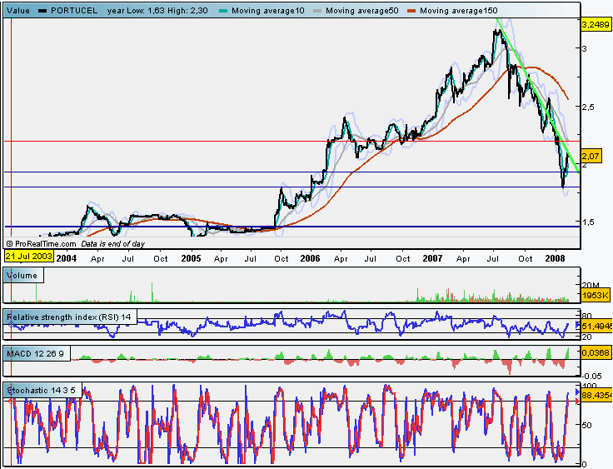The width and height of the screenshot is (613, 469).
Task: Click the ProRealTime.com copyright text
Action: [41, 244]
